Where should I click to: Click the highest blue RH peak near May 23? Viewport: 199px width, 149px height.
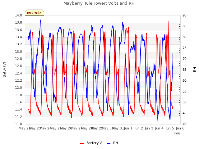[41, 20]
